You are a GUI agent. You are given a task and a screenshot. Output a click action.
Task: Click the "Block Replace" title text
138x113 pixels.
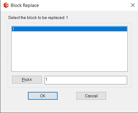click(25, 5)
